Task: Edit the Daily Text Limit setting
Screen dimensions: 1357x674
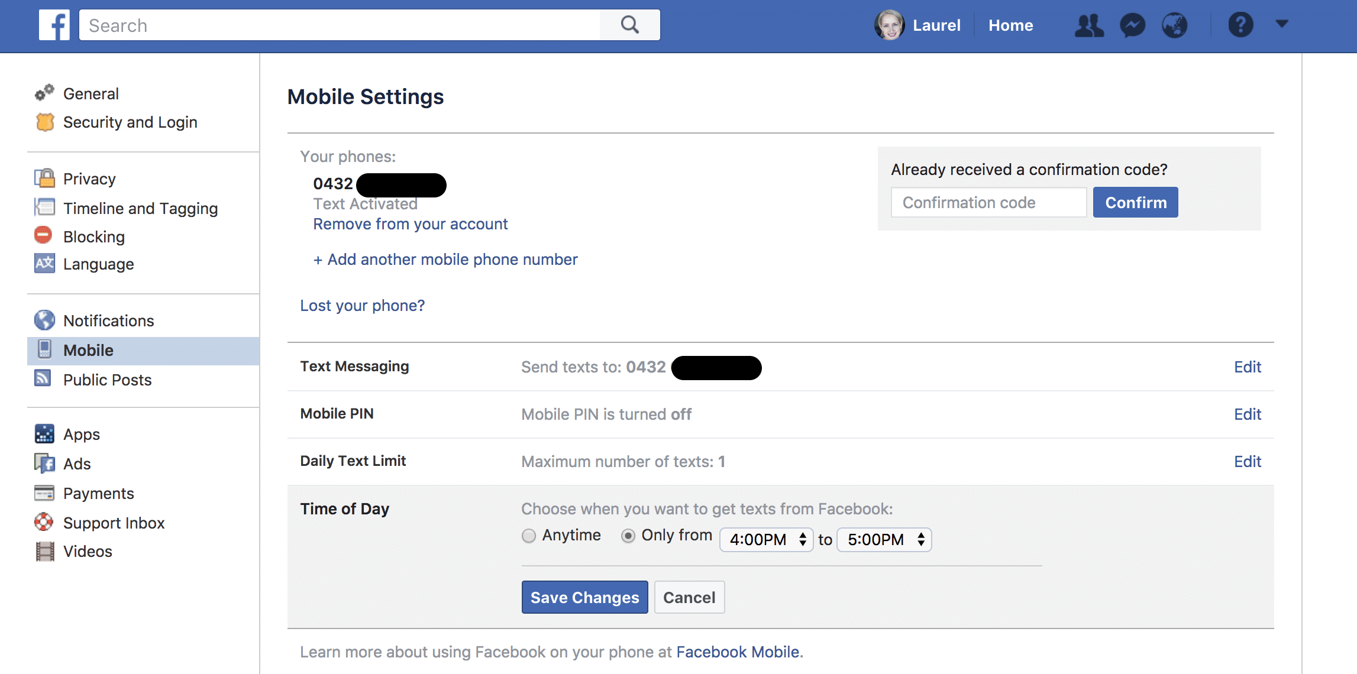Action: pos(1248,462)
